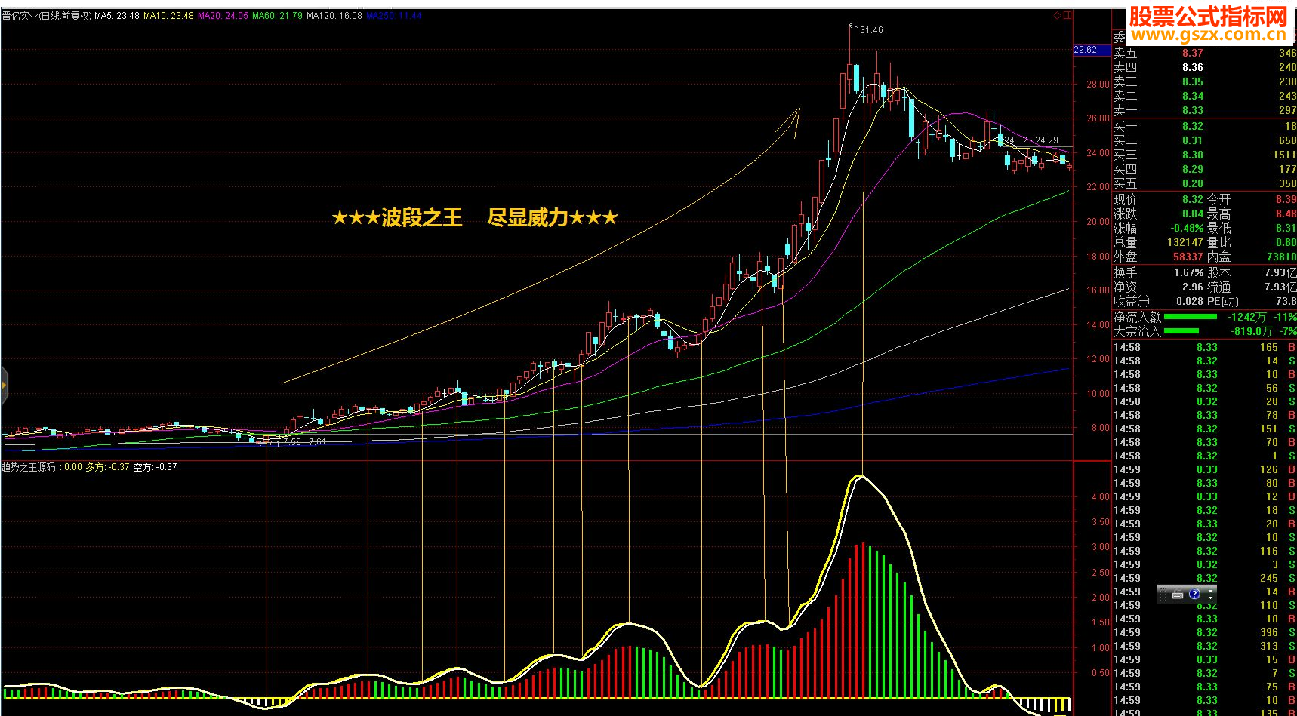Click the 4.00 label on the indicator axis
The width and height of the screenshot is (1297, 716).
click(1101, 497)
